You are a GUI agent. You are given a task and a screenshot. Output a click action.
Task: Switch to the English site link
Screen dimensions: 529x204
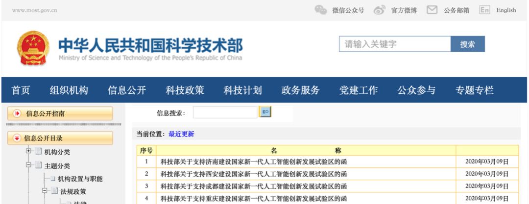tap(506, 10)
